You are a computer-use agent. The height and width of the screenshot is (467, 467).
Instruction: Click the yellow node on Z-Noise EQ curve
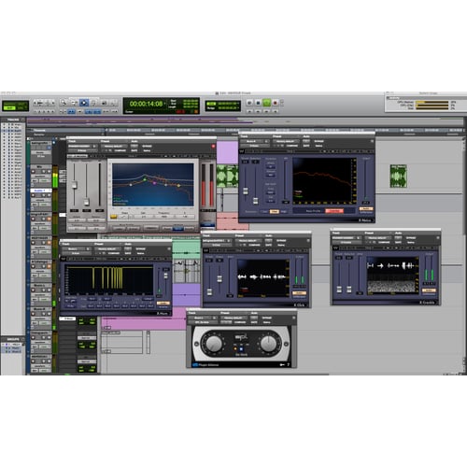[178, 186]
